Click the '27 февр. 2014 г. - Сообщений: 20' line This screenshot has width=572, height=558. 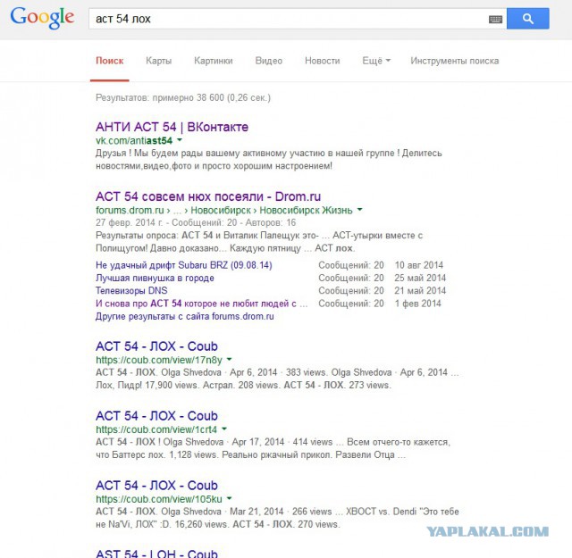196,222
